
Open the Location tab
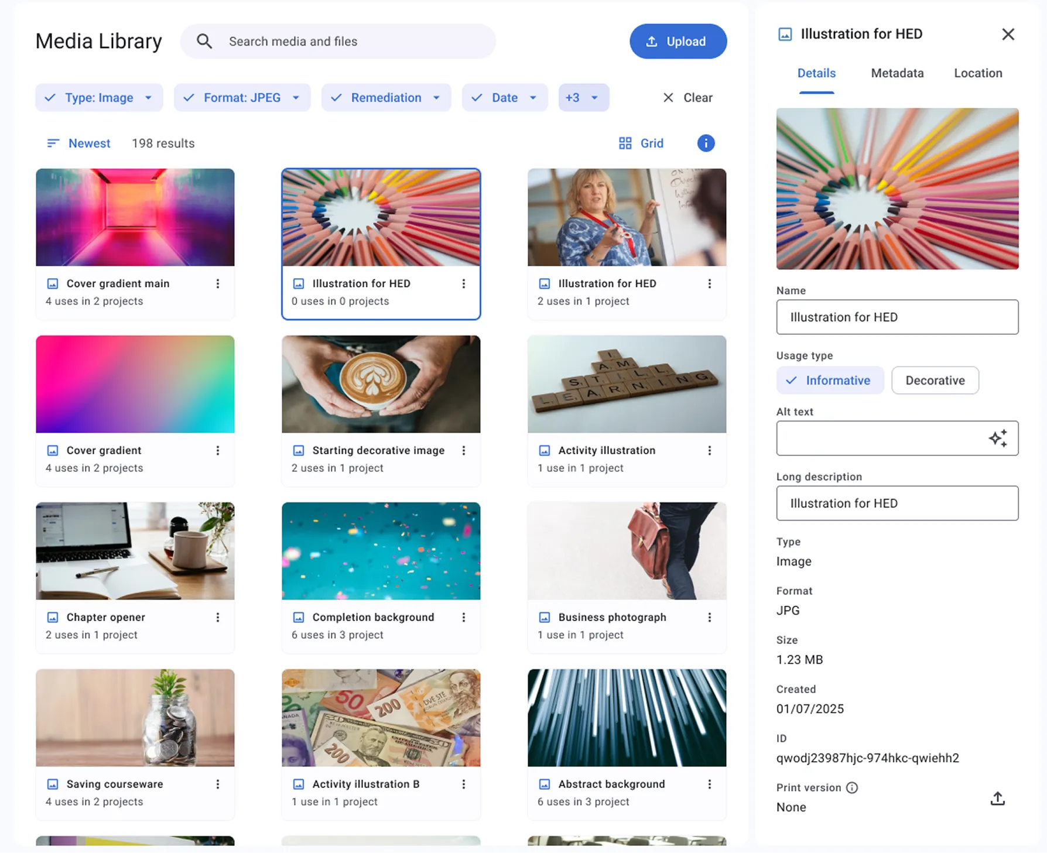[977, 73]
